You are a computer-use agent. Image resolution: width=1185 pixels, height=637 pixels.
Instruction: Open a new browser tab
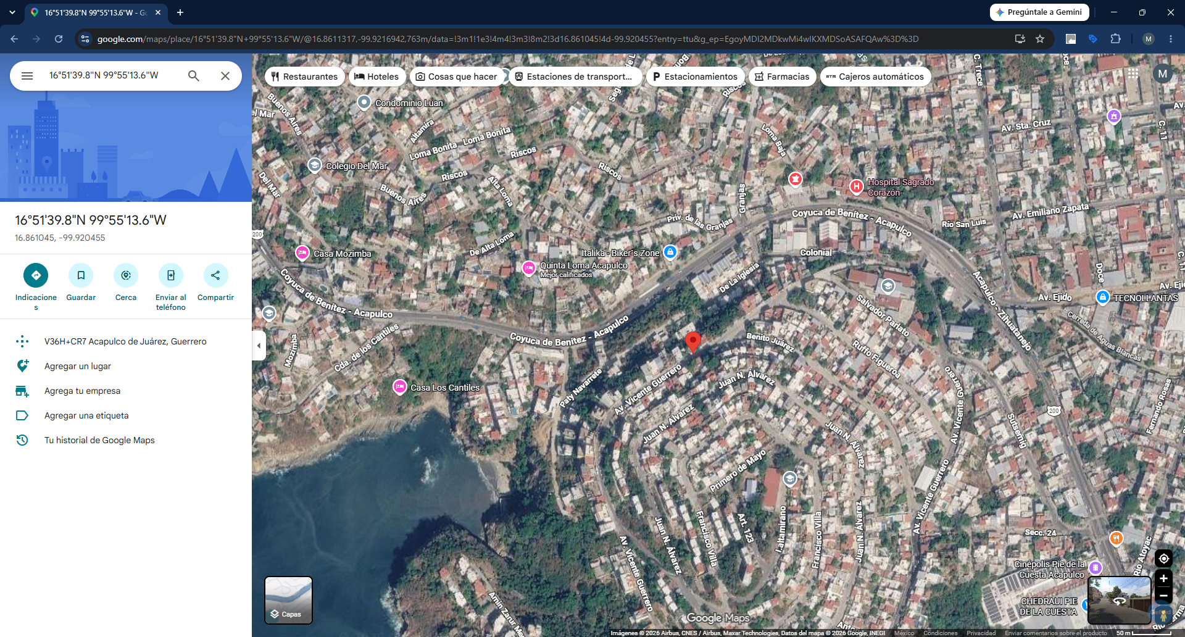pos(180,12)
